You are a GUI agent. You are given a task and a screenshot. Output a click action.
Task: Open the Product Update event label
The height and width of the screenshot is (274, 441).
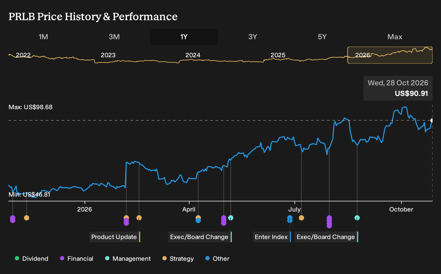pos(115,237)
